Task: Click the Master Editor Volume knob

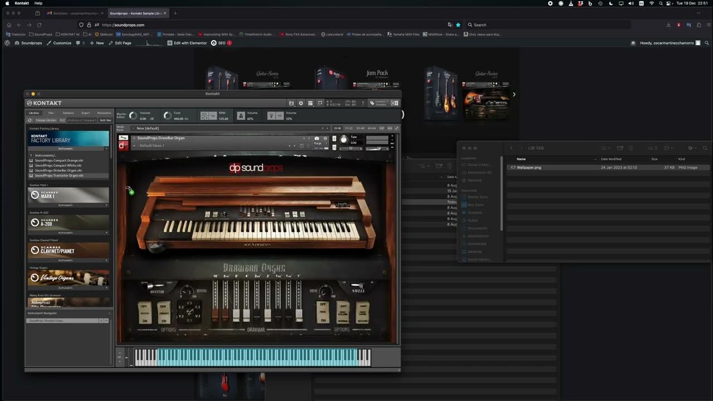Action: coord(133,116)
